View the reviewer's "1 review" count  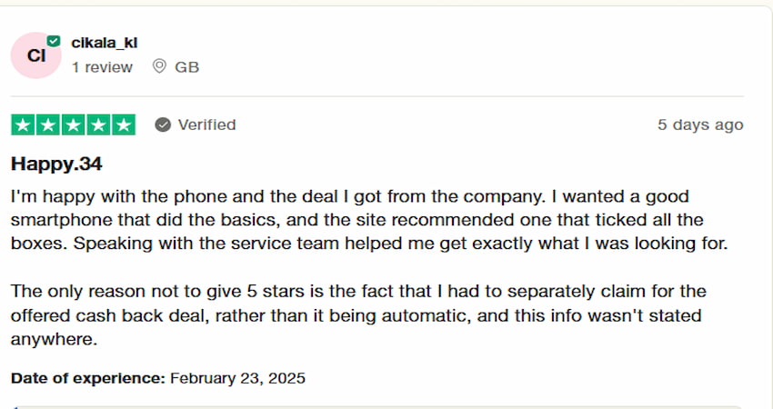pos(102,67)
